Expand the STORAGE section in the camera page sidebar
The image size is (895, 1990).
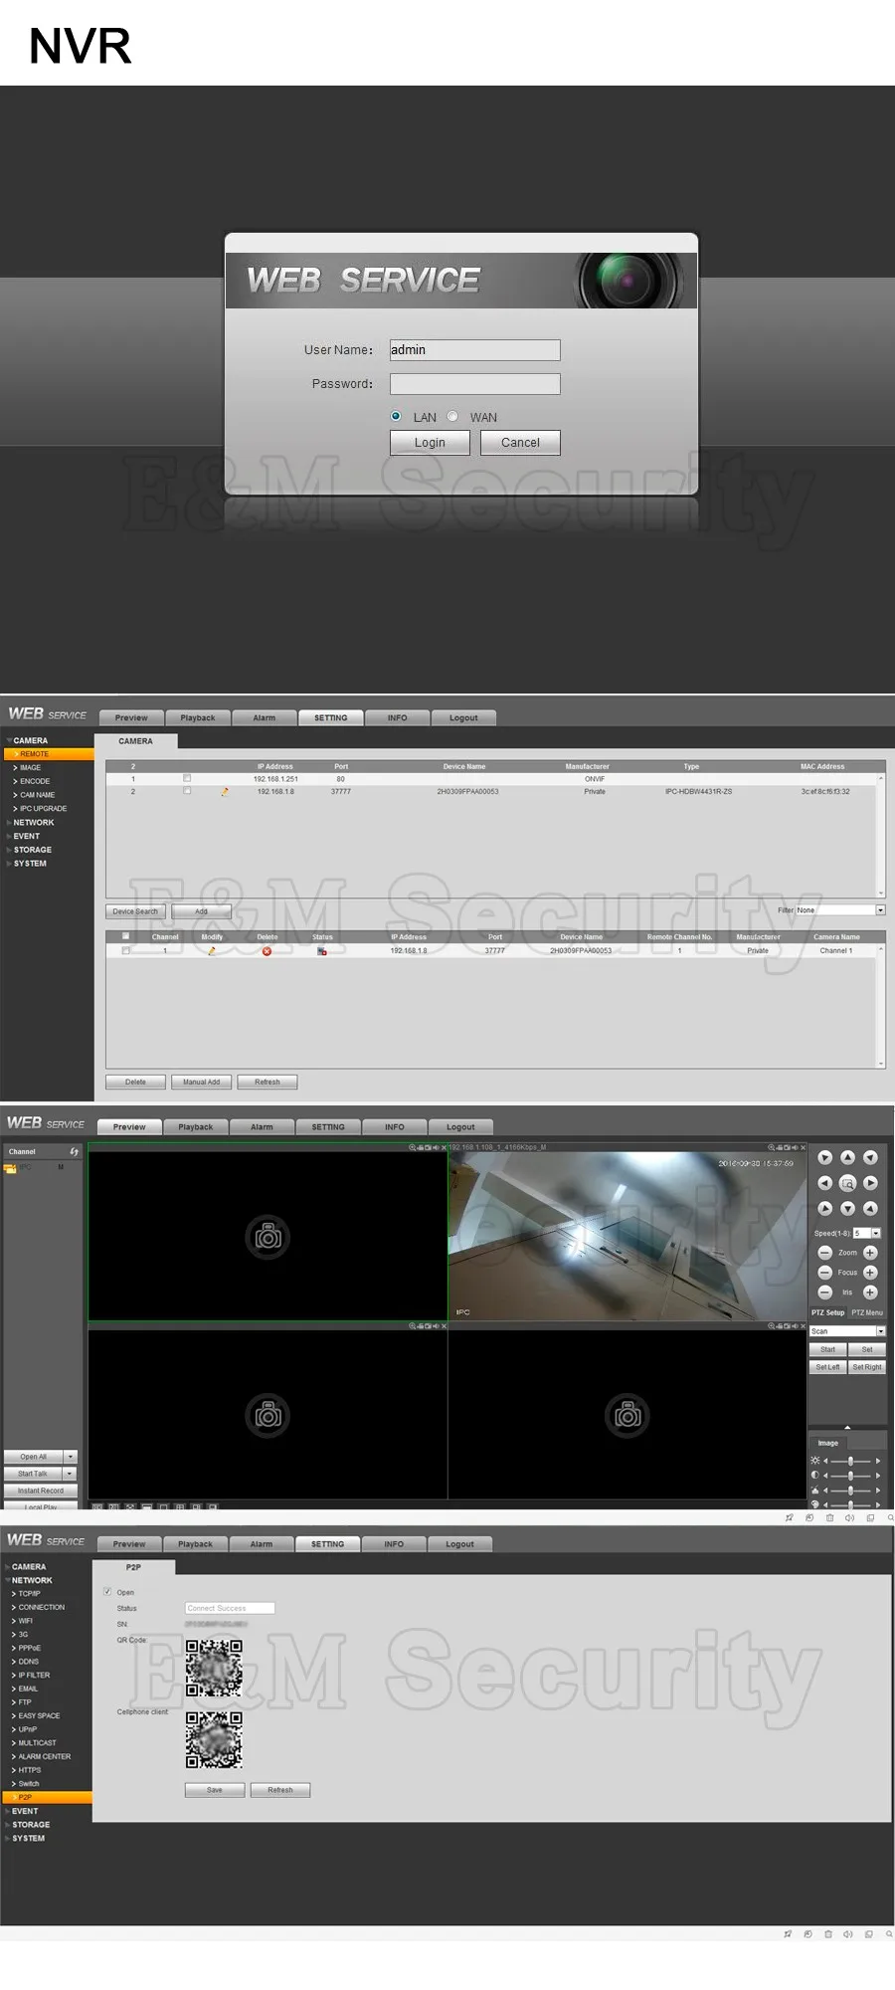(x=33, y=850)
